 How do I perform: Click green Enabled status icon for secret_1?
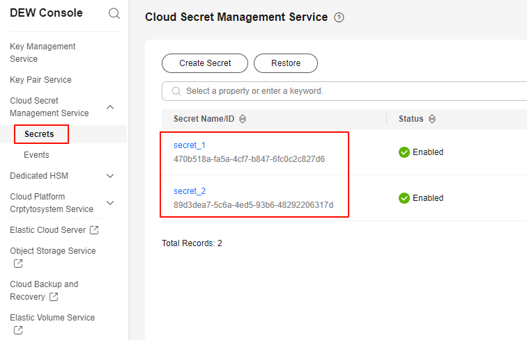[404, 152]
